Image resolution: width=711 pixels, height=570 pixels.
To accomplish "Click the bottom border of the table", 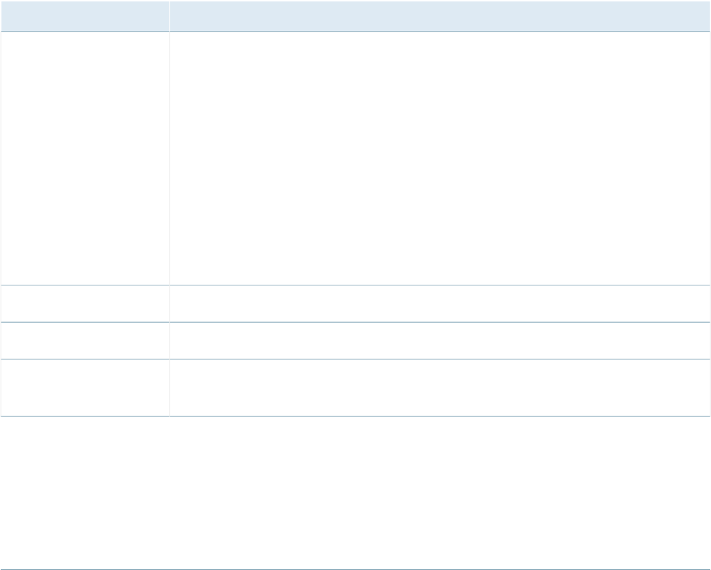I will 355,416.
